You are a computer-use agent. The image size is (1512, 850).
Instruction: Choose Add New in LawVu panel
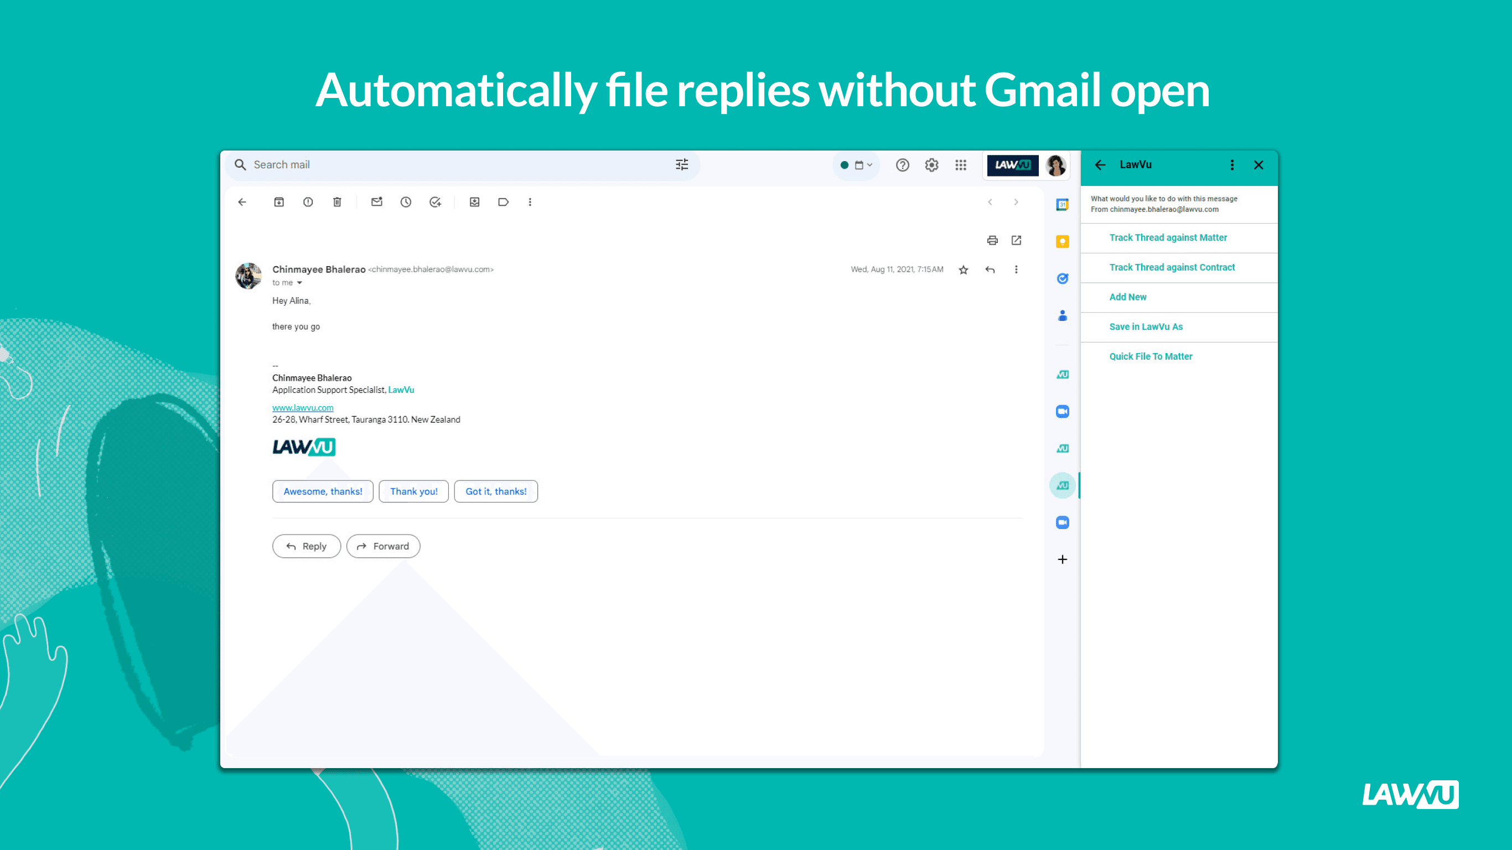(x=1127, y=297)
